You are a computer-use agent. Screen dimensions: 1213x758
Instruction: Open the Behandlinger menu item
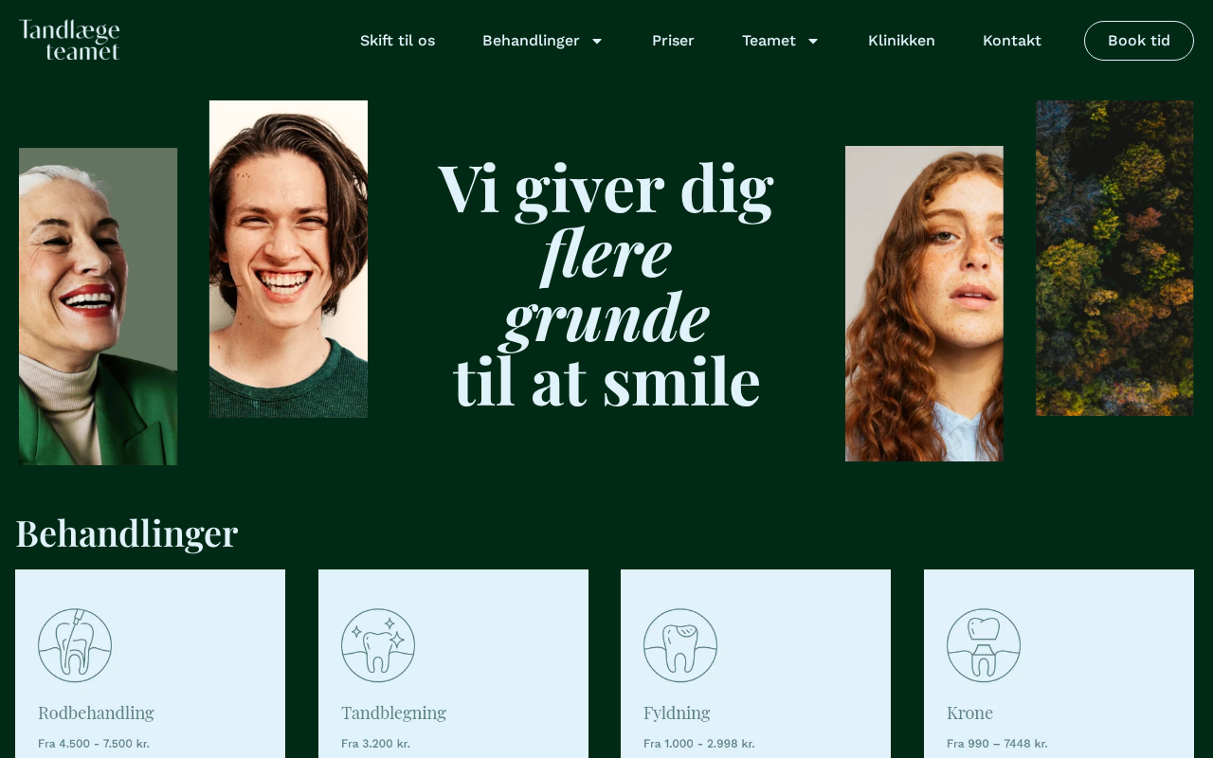[x=531, y=41]
